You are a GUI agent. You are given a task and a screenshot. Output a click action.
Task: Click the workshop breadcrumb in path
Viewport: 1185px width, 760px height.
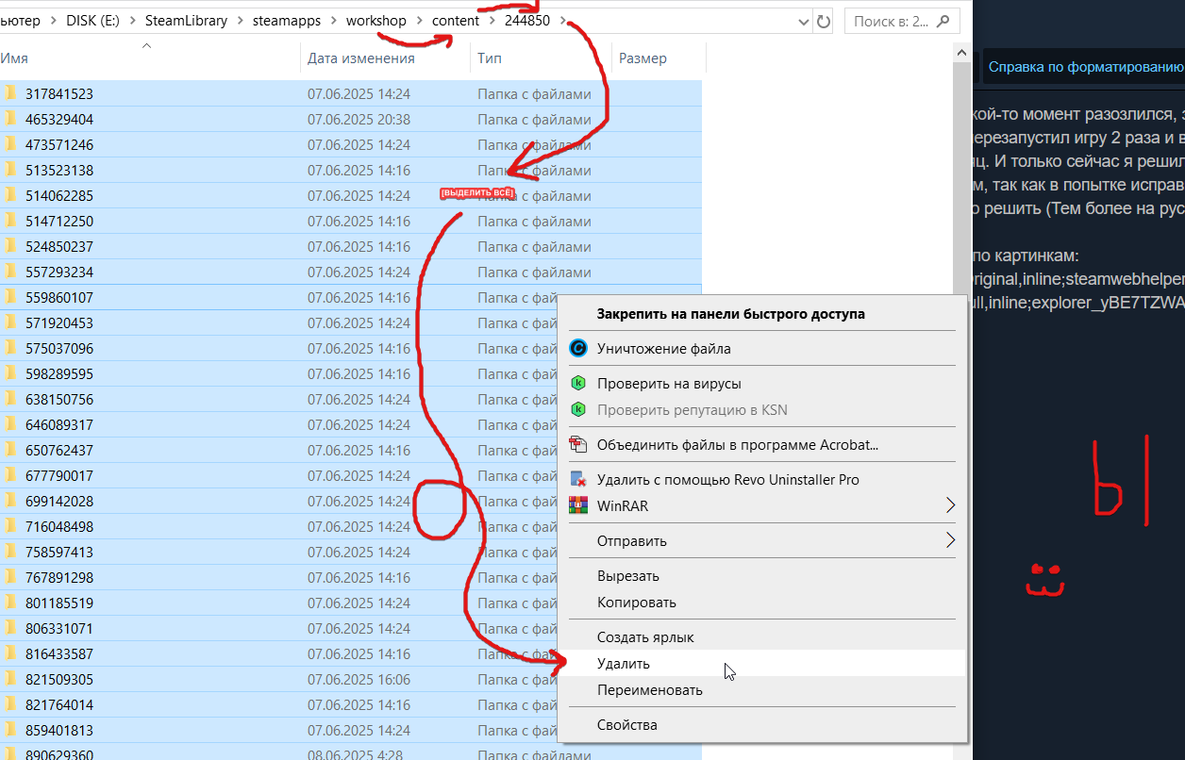click(376, 21)
